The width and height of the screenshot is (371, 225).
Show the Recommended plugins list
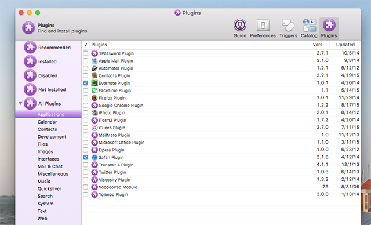point(54,48)
